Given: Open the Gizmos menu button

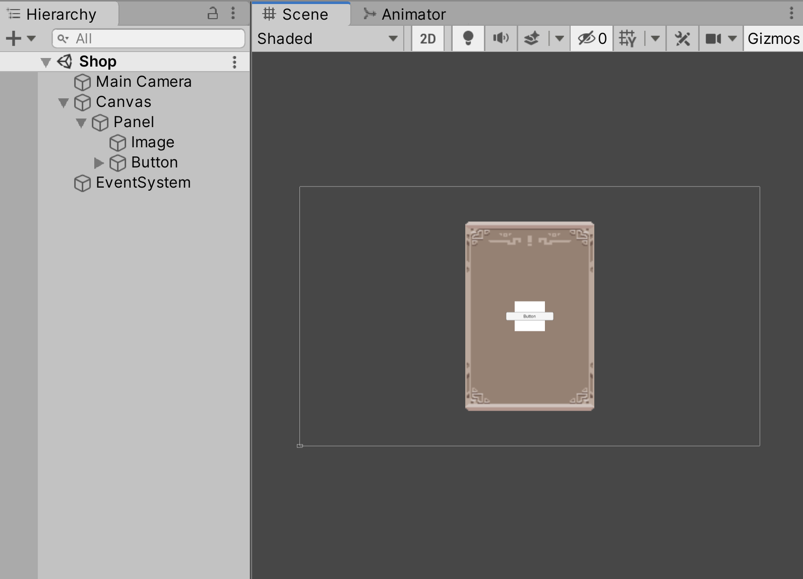Looking at the screenshot, I should click(x=773, y=38).
